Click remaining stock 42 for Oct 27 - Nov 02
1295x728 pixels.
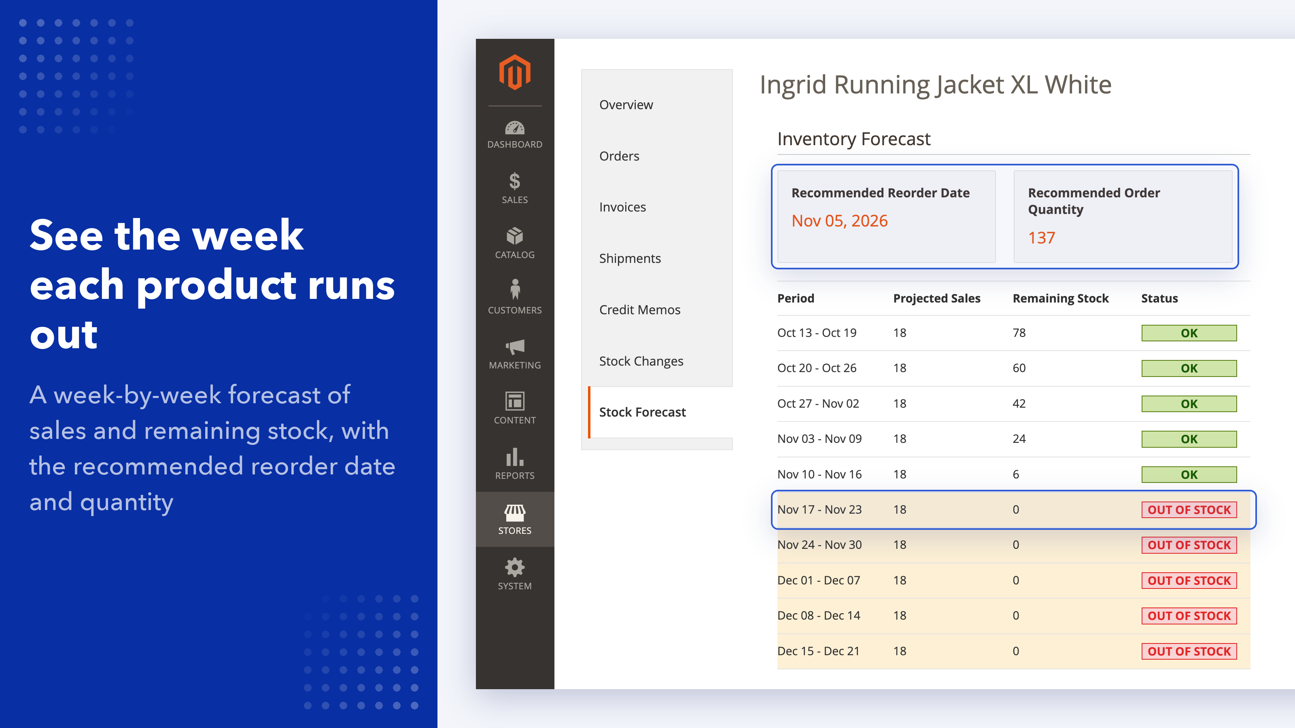[1019, 404]
